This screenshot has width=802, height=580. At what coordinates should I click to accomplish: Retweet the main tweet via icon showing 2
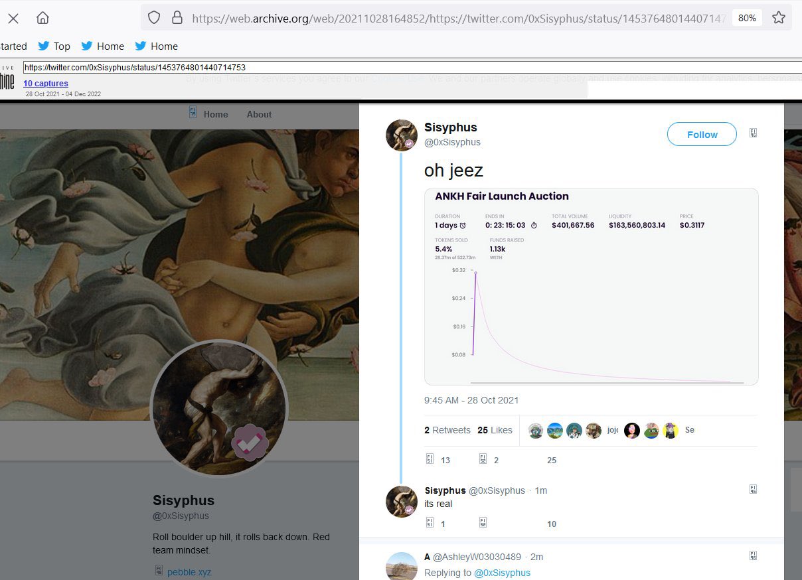489,460
